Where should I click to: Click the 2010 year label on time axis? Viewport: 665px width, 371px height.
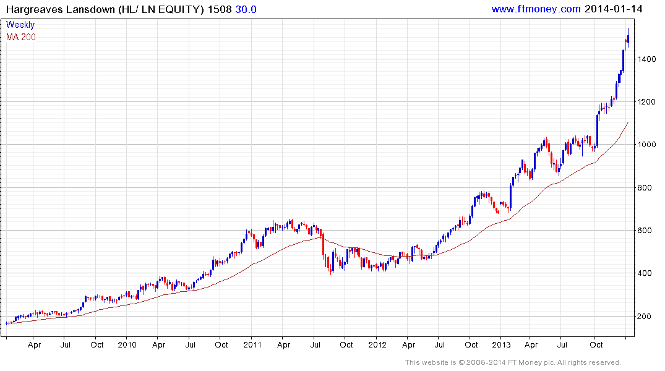click(x=127, y=344)
